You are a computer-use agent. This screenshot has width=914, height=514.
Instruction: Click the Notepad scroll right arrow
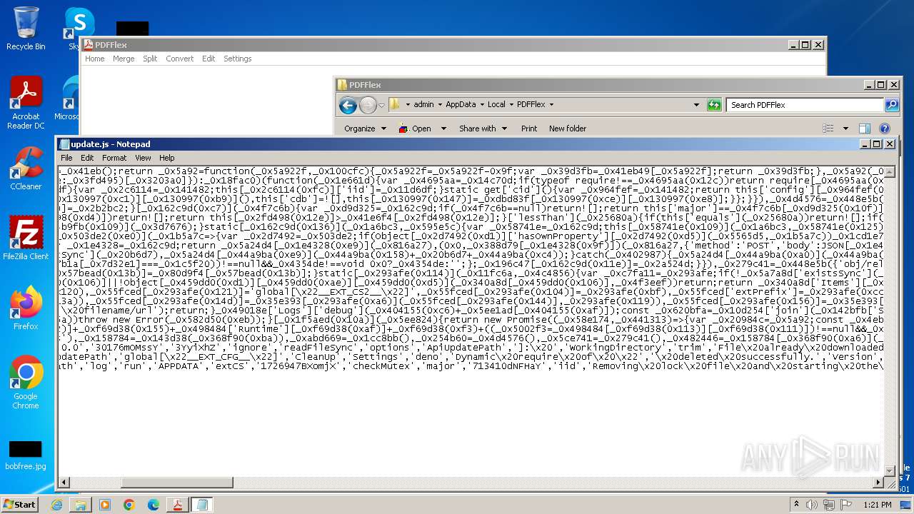878,483
